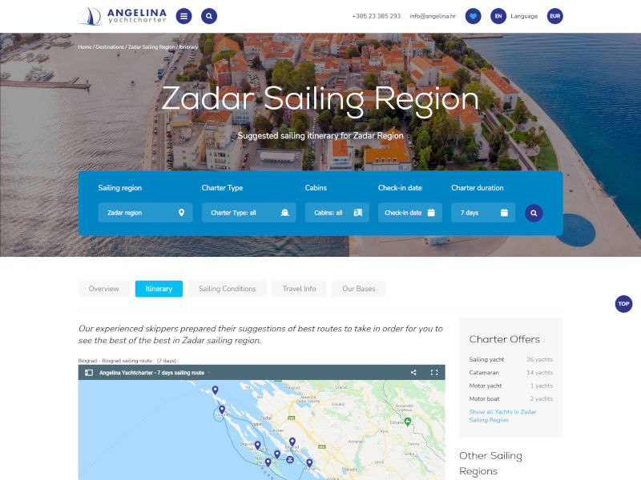Toggle the map legend sidebar icon
This screenshot has width=641, height=480.
pyautogui.click(x=89, y=373)
